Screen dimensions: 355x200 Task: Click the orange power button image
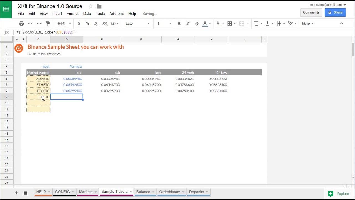[x=19, y=48]
